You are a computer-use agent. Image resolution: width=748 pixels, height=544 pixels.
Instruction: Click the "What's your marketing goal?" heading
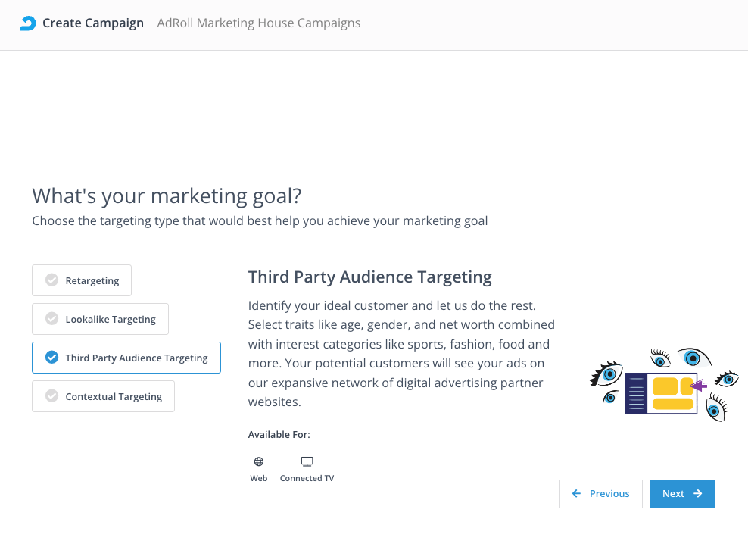pyautogui.click(x=167, y=196)
